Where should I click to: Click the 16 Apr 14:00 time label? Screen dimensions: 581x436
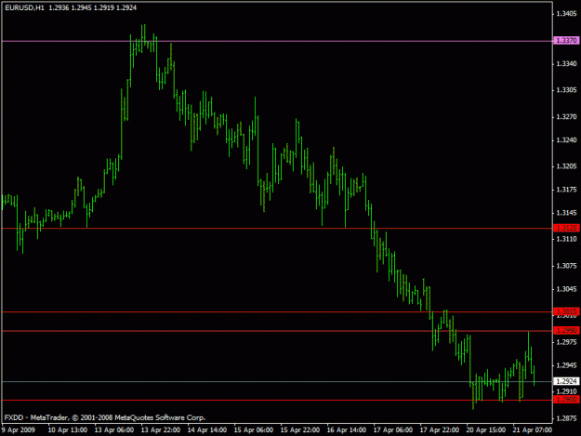pyautogui.click(x=347, y=429)
